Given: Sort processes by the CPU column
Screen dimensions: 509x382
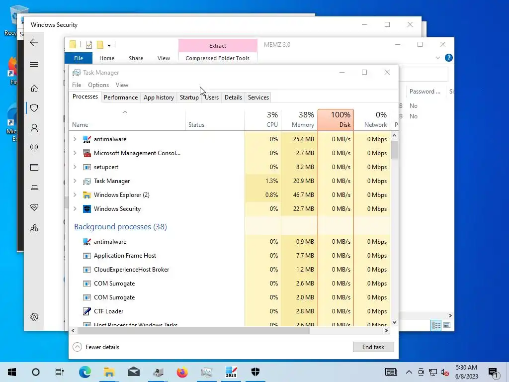Looking at the screenshot, I should pyautogui.click(x=263, y=119).
